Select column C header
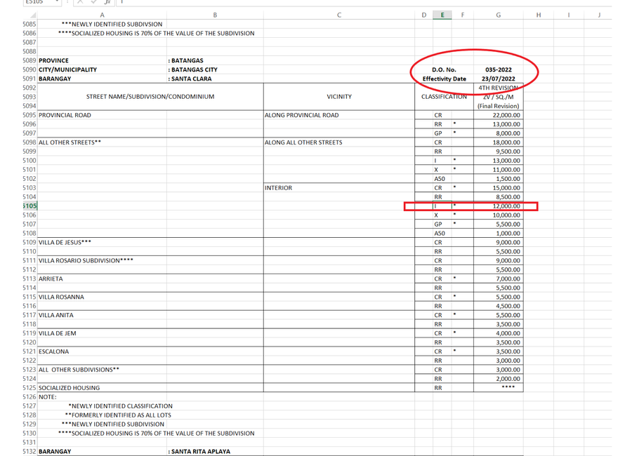 coord(339,15)
